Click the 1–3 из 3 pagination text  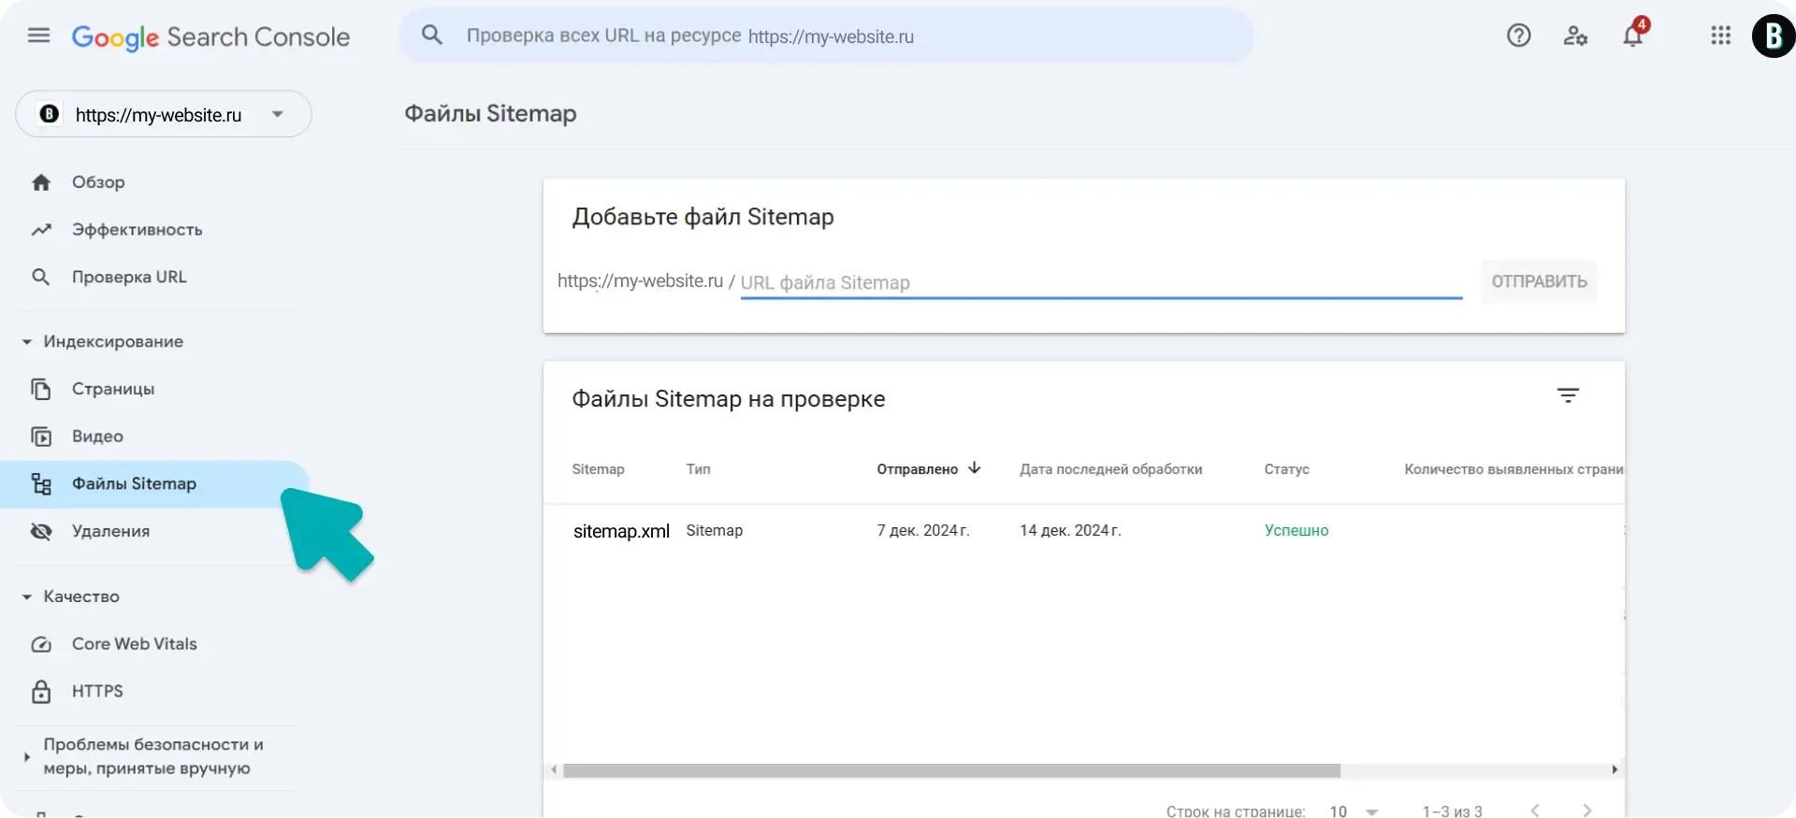point(1452,811)
